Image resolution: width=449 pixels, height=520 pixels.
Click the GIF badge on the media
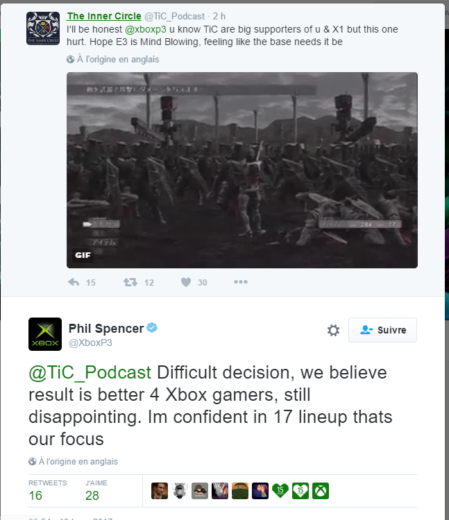[83, 255]
